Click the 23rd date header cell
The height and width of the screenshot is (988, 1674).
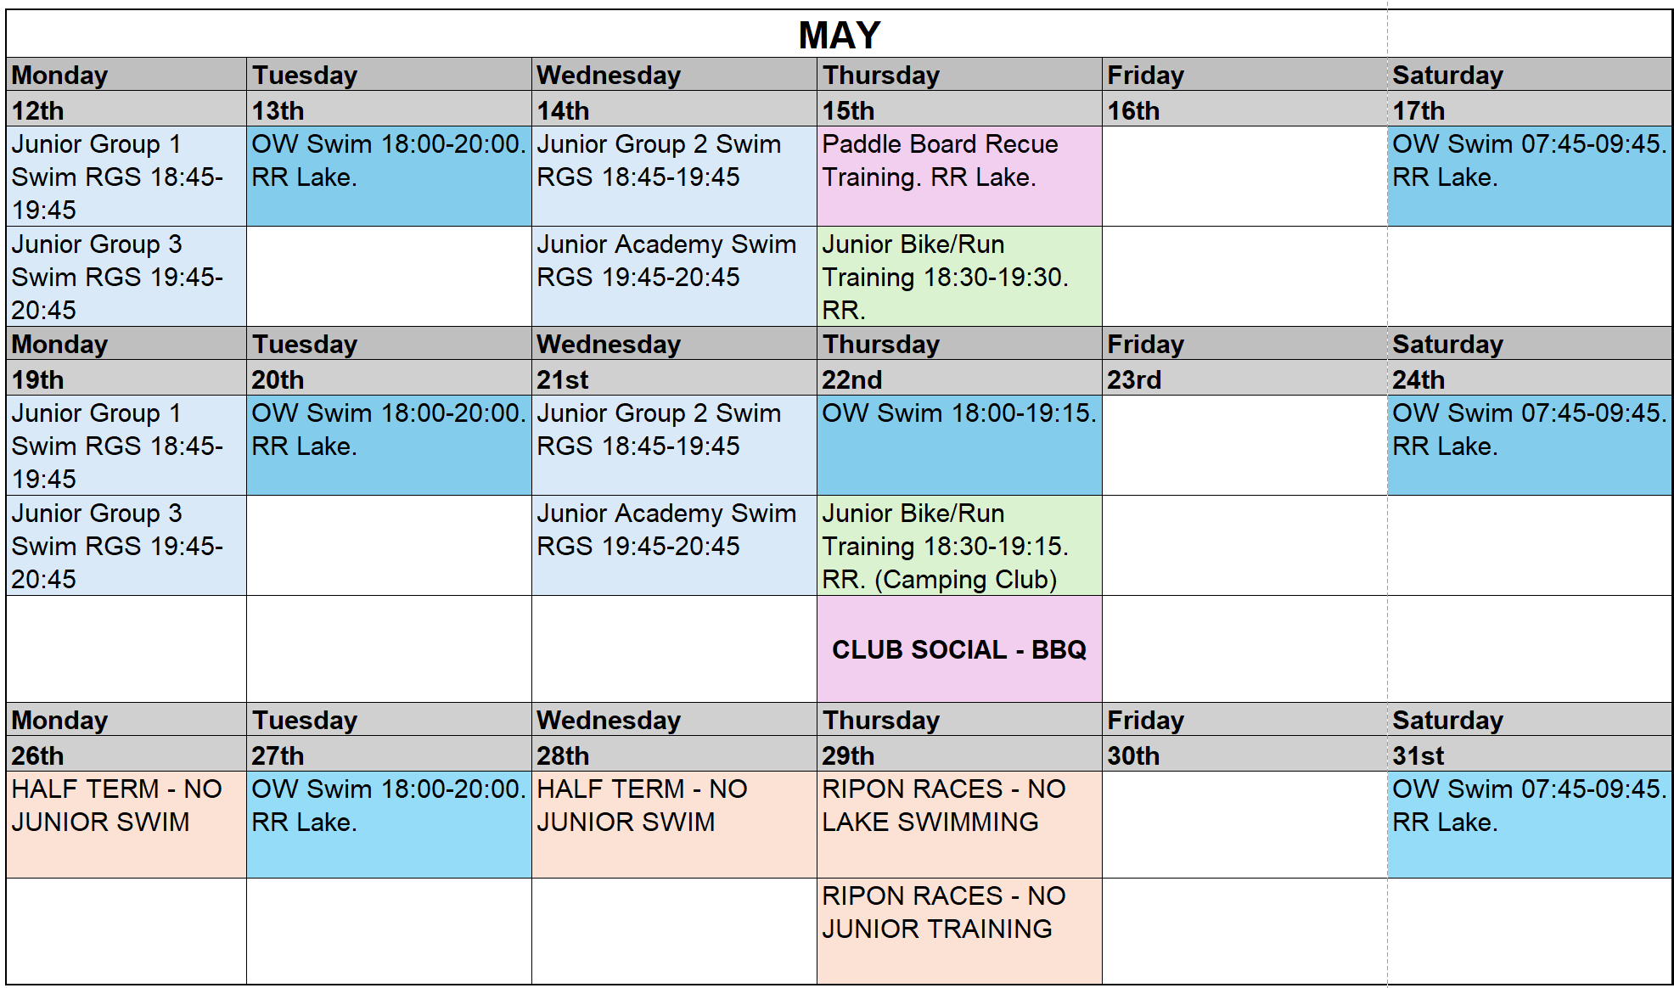point(1244,379)
